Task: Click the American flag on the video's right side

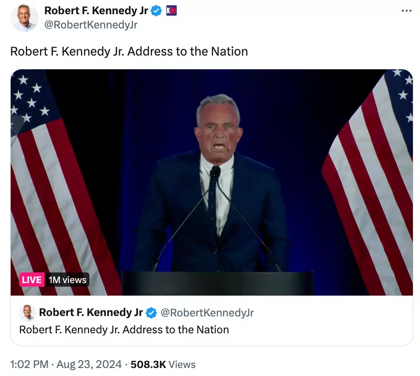Action: (x=370, y=182)
